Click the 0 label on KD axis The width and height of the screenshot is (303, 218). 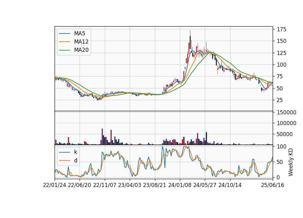(x=278, y=177)
